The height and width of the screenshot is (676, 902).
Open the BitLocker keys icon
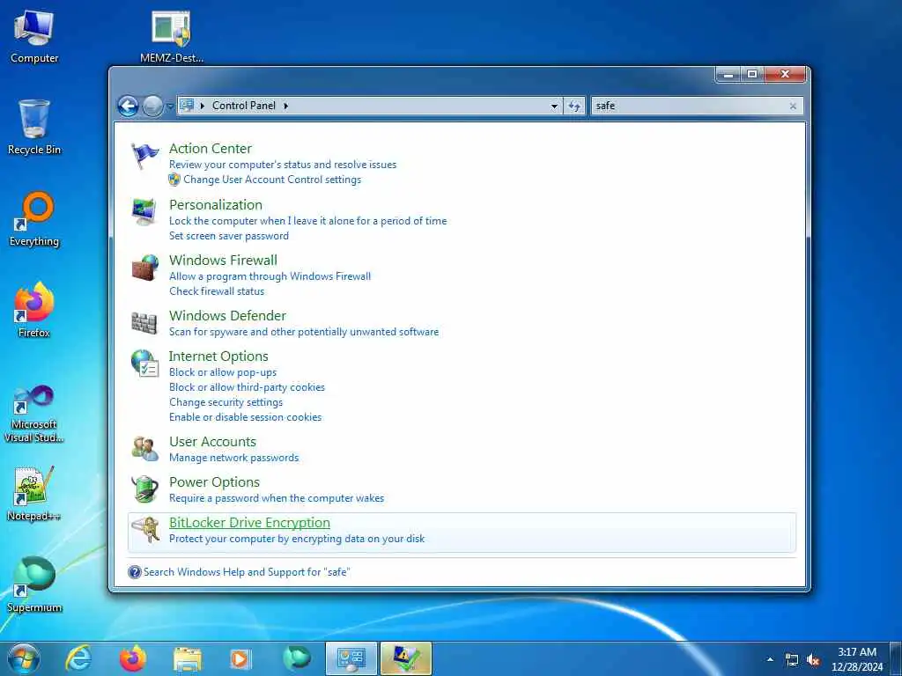point(146,529)
